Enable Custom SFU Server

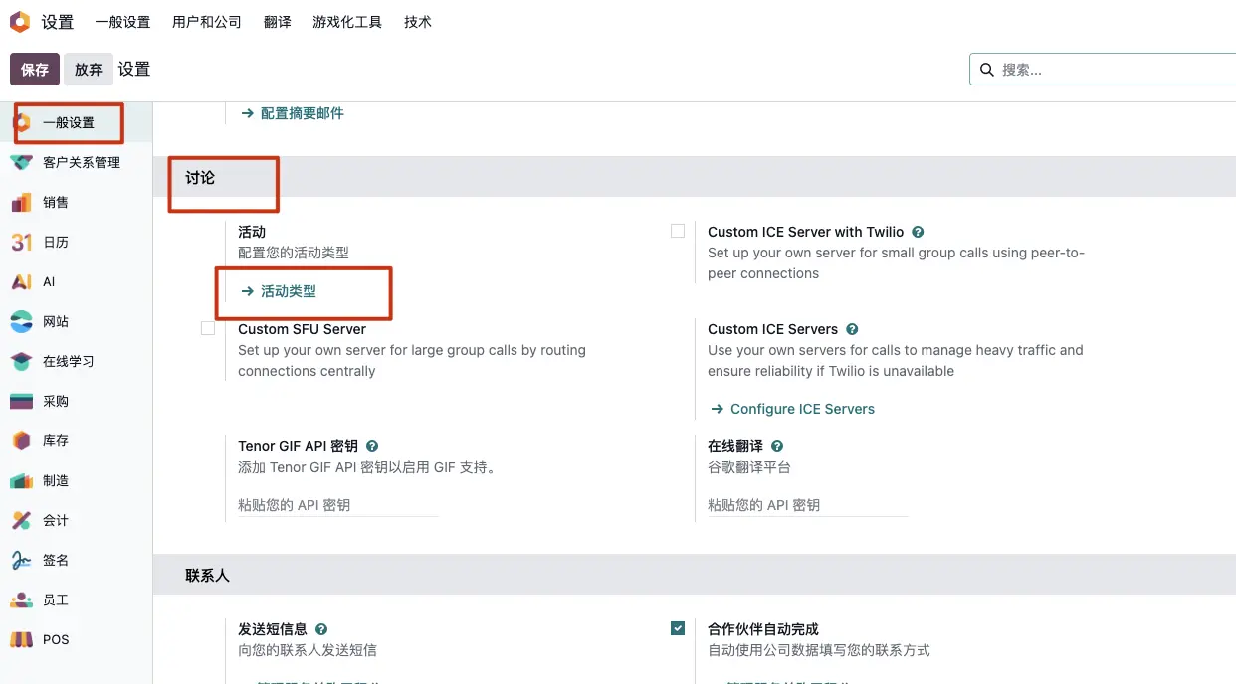point(208,328)
